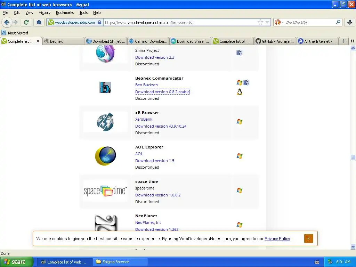Open the NeoPlanet, Inc link
This screenshot has width=356, height=267.
point(148,222)
